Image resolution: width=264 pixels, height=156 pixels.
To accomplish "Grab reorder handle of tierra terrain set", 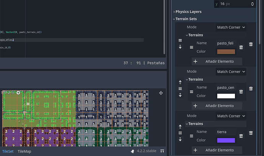I will pyautogui.click(x=180, y=133).
